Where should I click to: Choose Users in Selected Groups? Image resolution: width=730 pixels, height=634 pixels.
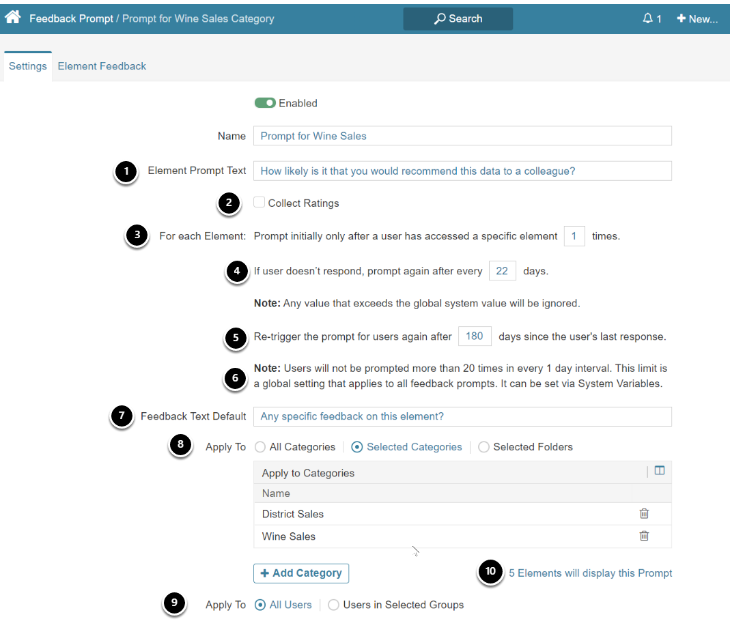pyautogui.click(x=333, y=605)
